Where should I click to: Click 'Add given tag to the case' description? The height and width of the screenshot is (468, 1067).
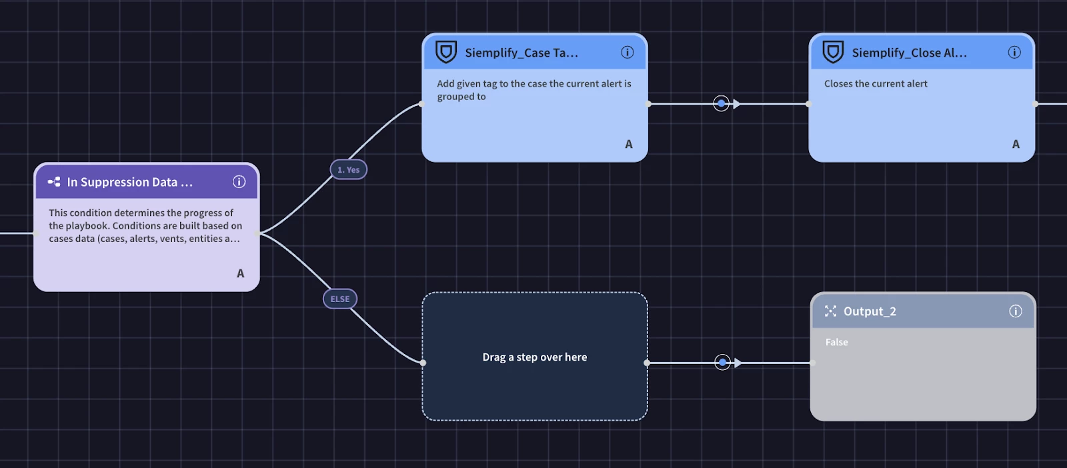(x=533, y=90)
